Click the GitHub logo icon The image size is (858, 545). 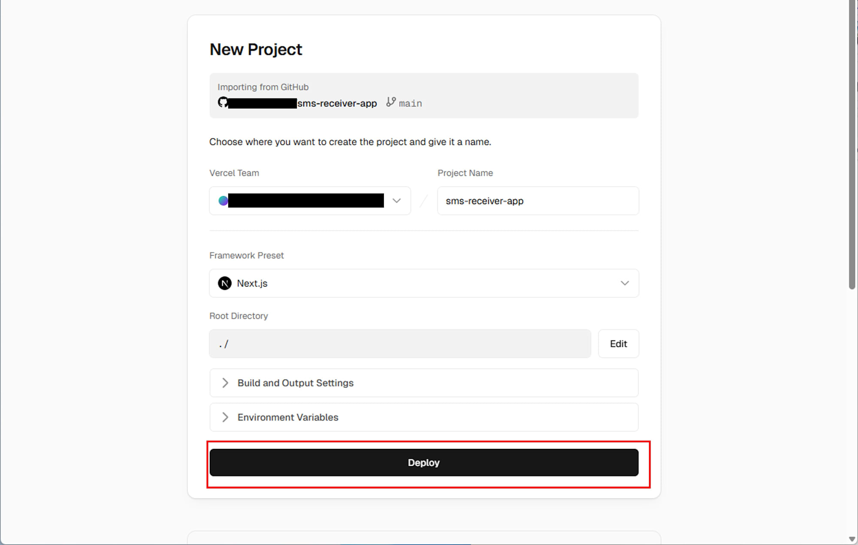pyautogui.click(x=223, y=102)
